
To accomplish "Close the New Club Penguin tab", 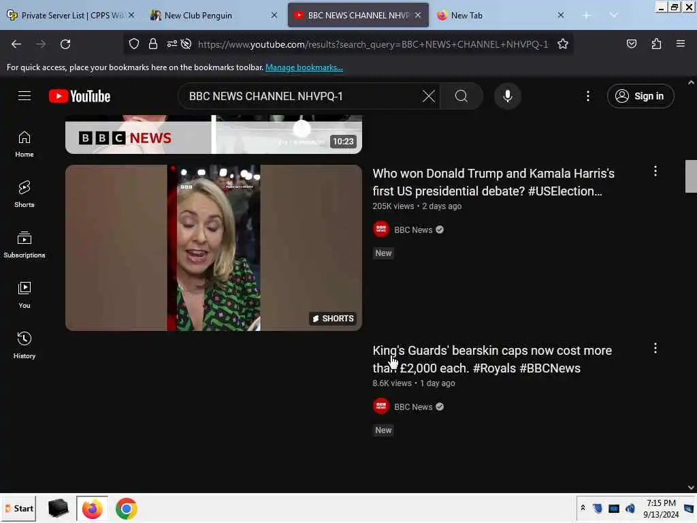I will [274, 15].
